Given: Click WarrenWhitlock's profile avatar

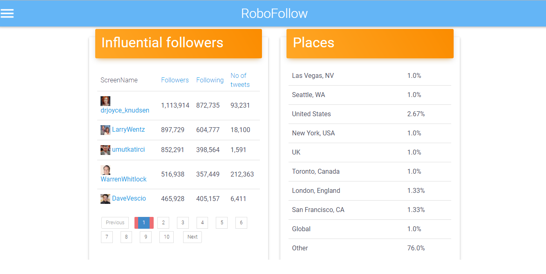Looking at the screenshot, I should point(105,170).
